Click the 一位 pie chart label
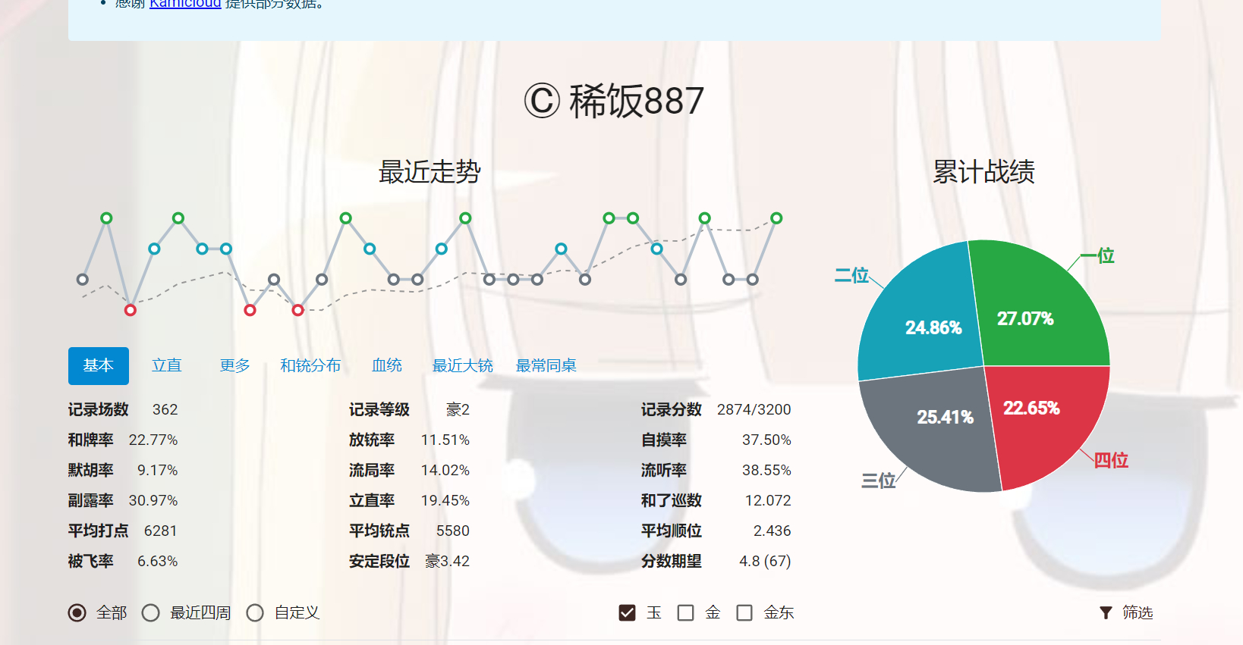The image size is (1243, 645). (1097, 256)
